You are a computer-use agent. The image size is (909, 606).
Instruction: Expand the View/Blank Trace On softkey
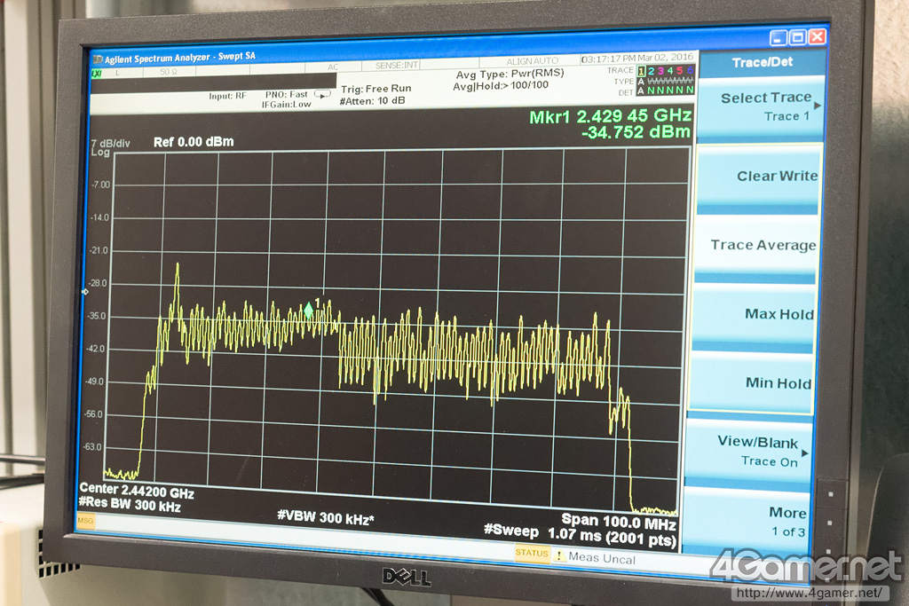point(749,452)
